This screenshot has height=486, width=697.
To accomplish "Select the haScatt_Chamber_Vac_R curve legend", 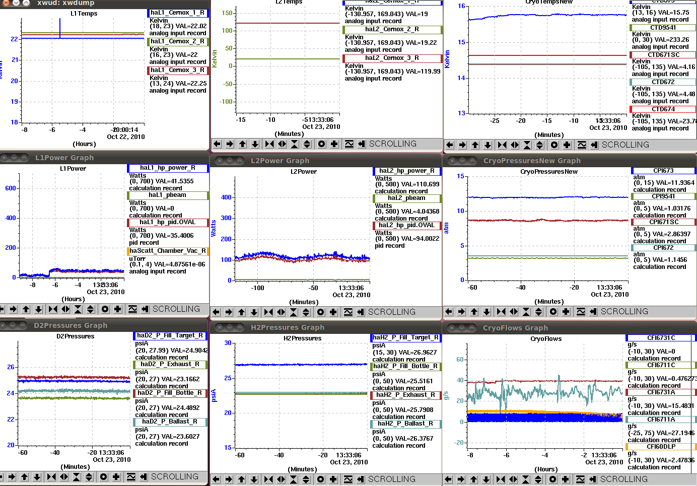I will (168, 251).
